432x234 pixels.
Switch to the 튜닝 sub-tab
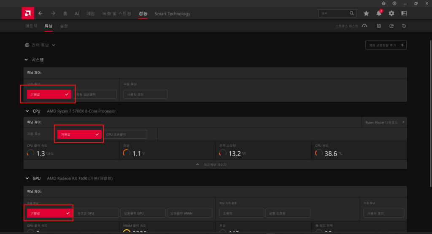pos(49,26)
